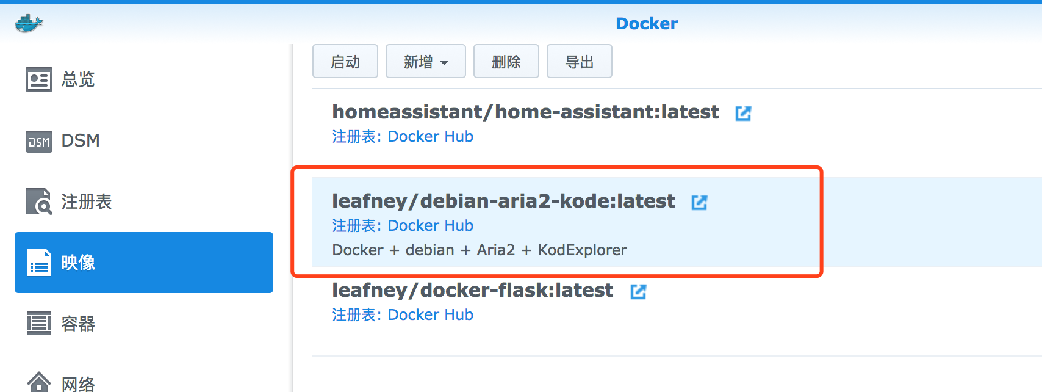The width and height of the screenshot is (1042, 392).
Task: Click the 总览 overview sidebar icon
Action: [39, 79]
